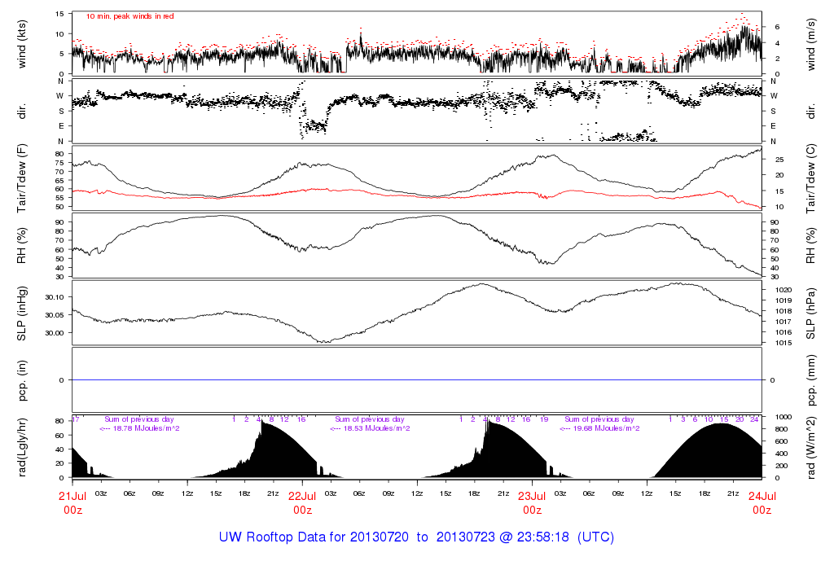Click the 22Jul 00z date marker
834x570 pixels.
[x=303, y=502]
